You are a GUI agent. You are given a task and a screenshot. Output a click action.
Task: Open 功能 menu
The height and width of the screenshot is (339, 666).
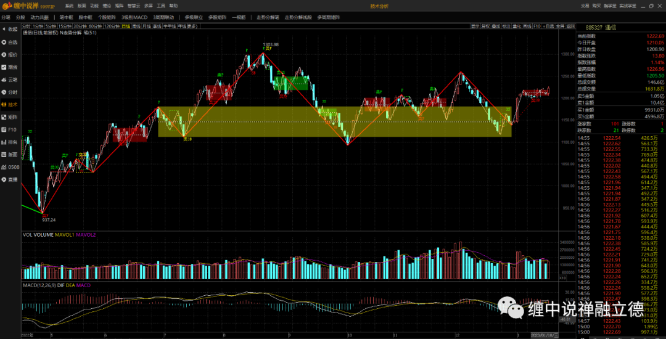[94, 6]
